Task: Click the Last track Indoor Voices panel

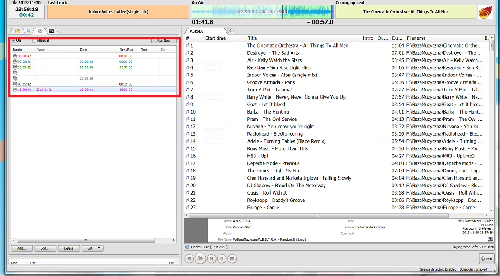Action: [x=118, y=12]
